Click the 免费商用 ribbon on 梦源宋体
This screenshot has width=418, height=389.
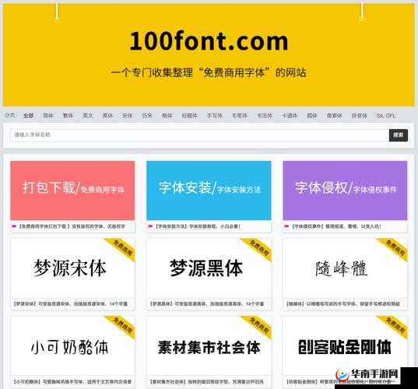click(122, 248)
